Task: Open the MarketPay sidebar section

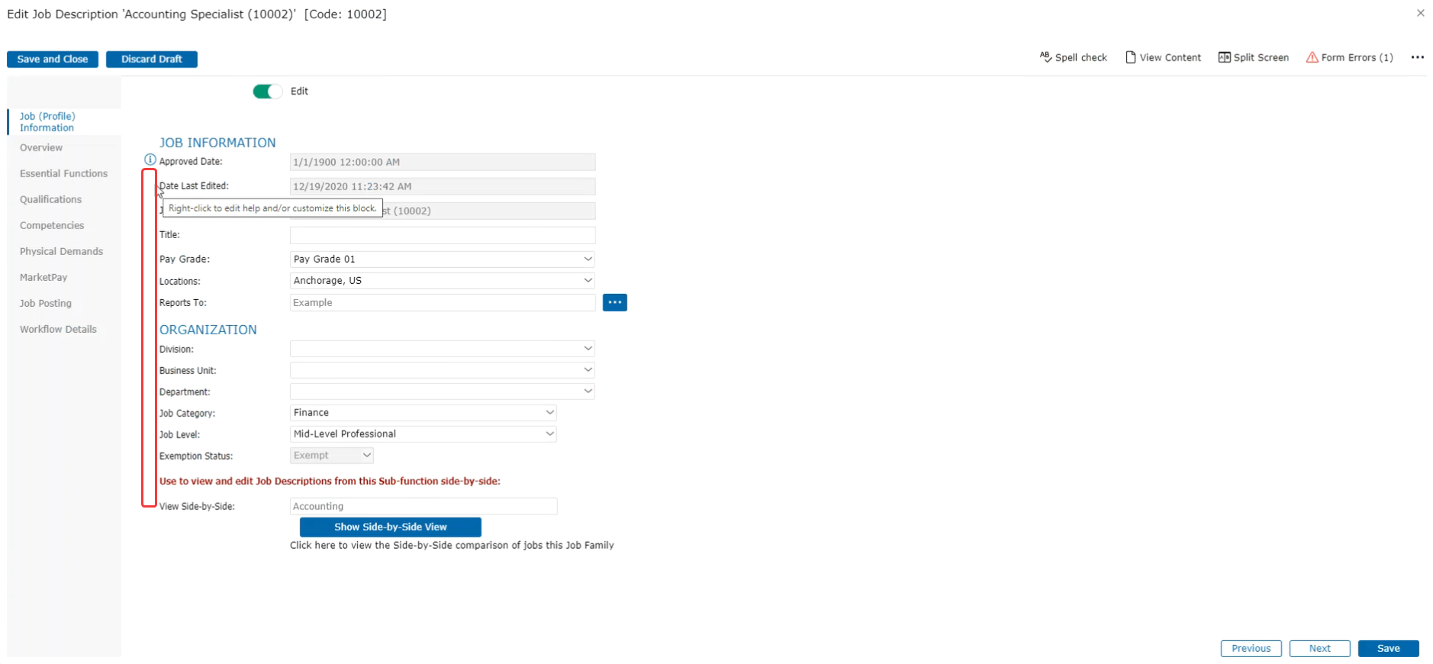Action: pos(43,278)
